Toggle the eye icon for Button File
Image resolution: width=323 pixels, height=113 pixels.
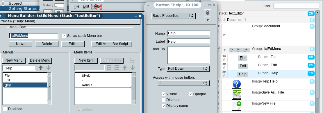coord(224,56)
